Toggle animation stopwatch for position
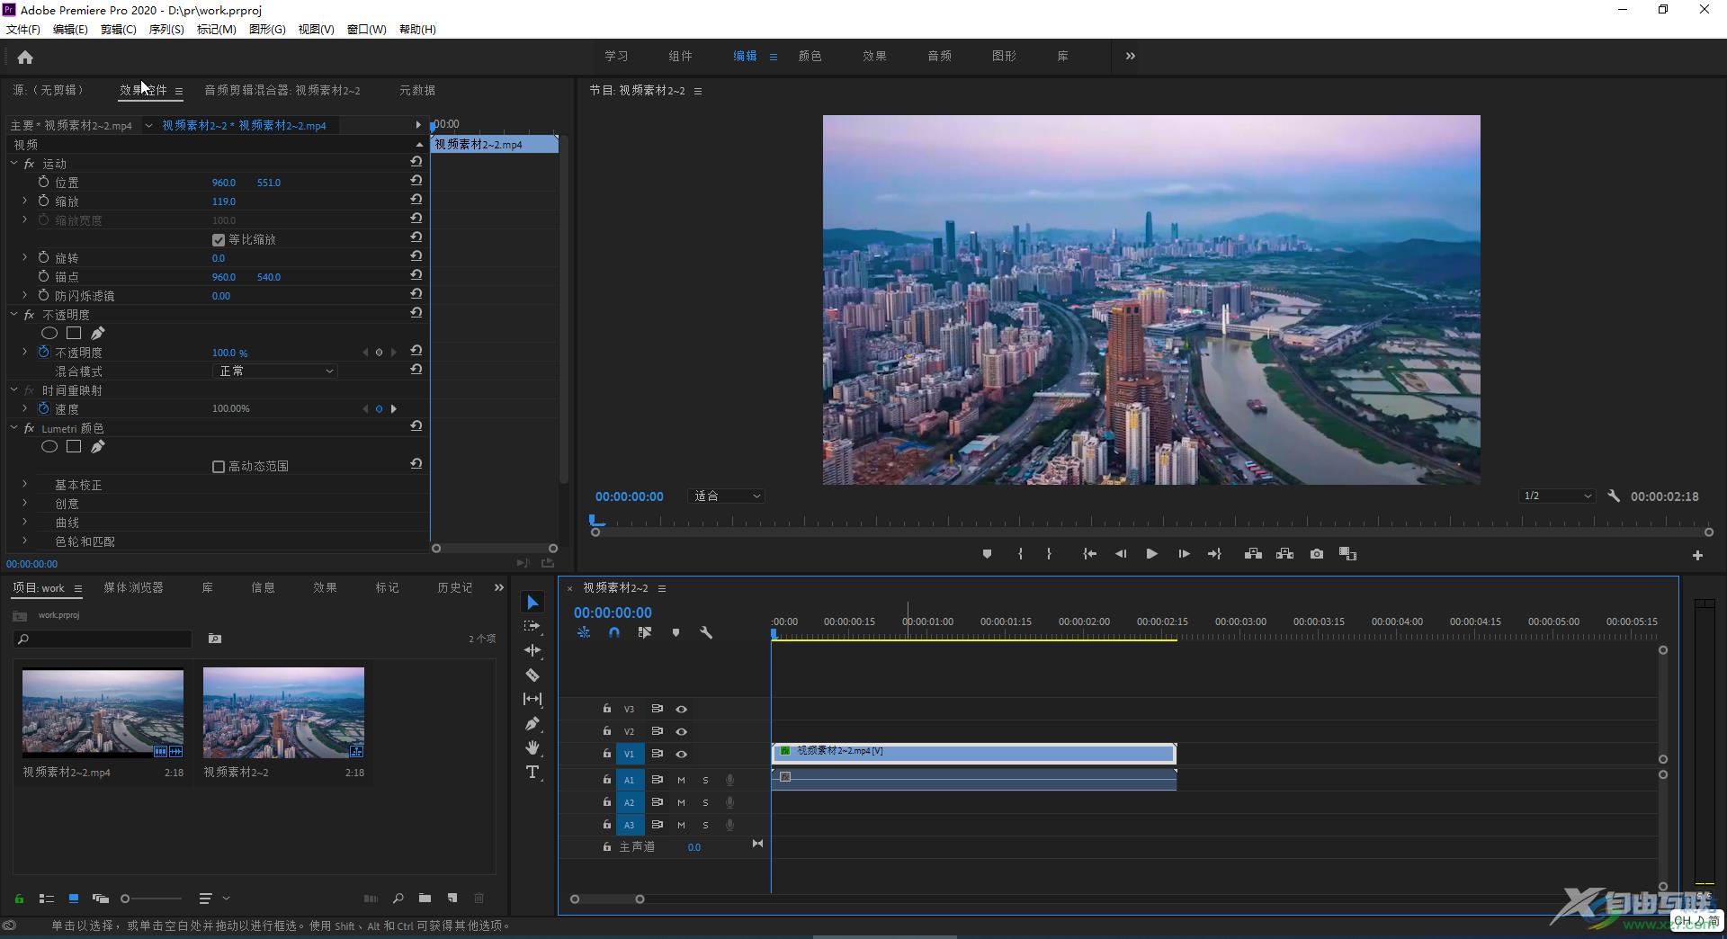The height and width of the screenshot is (939, 1727). click(x=43, y=182)
